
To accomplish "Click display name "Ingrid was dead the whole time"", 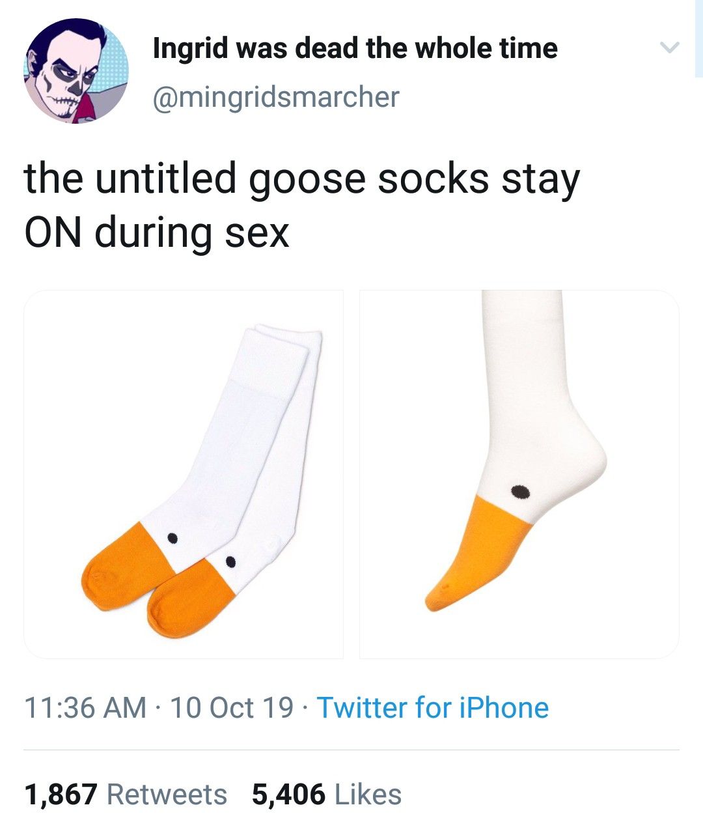I will tap(355, 48).
